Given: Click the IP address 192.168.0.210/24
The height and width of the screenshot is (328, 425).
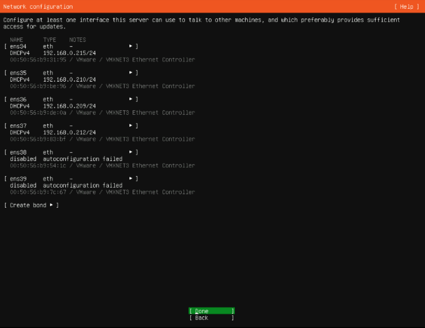Looking at the screenshot, I should tap(70, 79).
